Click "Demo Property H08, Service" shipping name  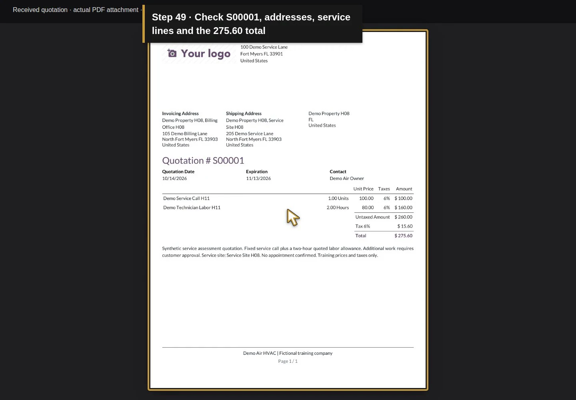point(255,120)
